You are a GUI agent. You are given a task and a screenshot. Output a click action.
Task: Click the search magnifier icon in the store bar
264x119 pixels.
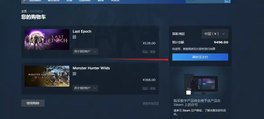[227, 1]
